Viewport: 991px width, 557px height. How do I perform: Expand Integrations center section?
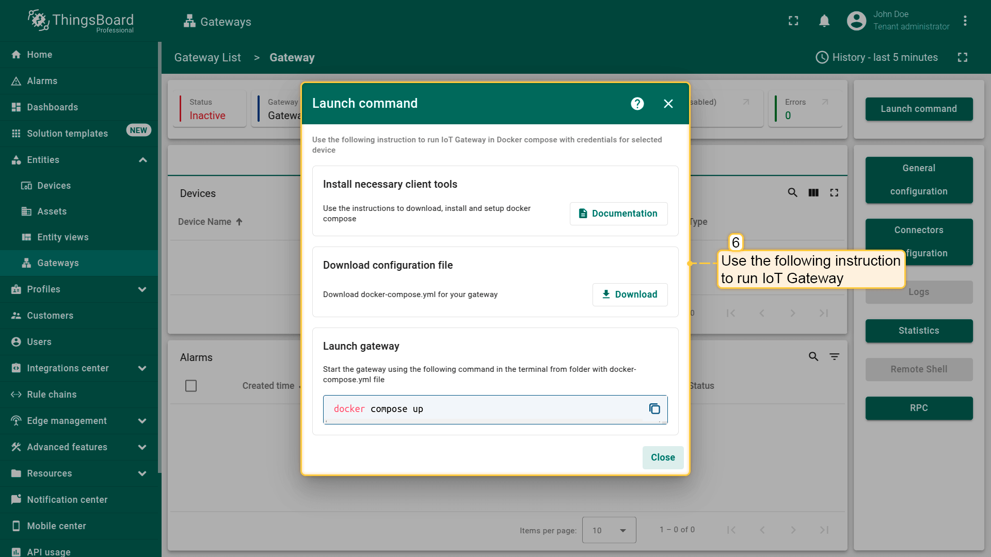click(143, 368)
